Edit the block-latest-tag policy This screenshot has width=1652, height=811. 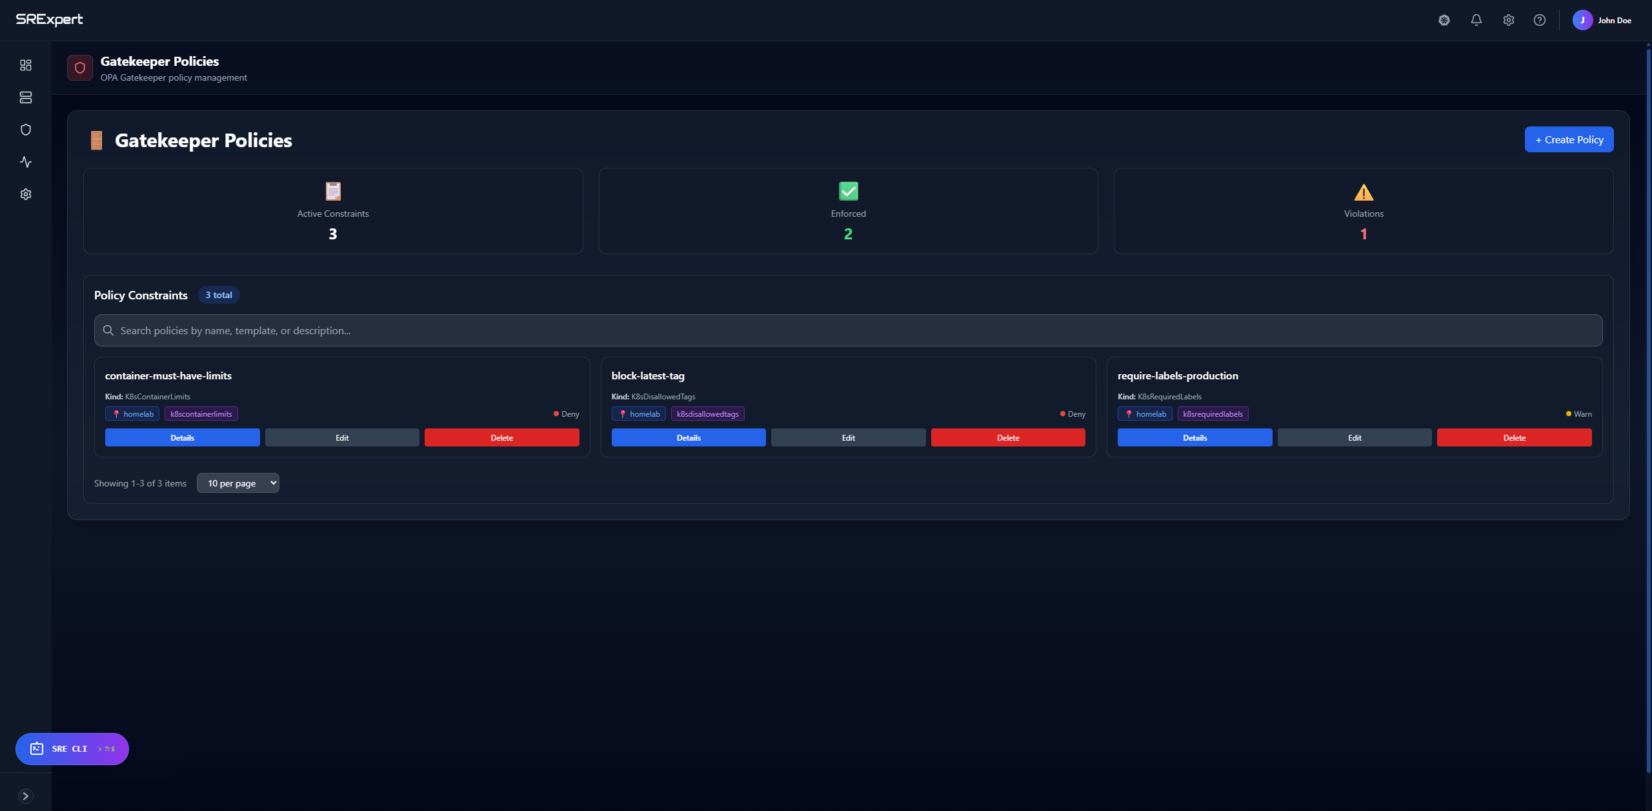pyautogui.click(x=848, y=437)
